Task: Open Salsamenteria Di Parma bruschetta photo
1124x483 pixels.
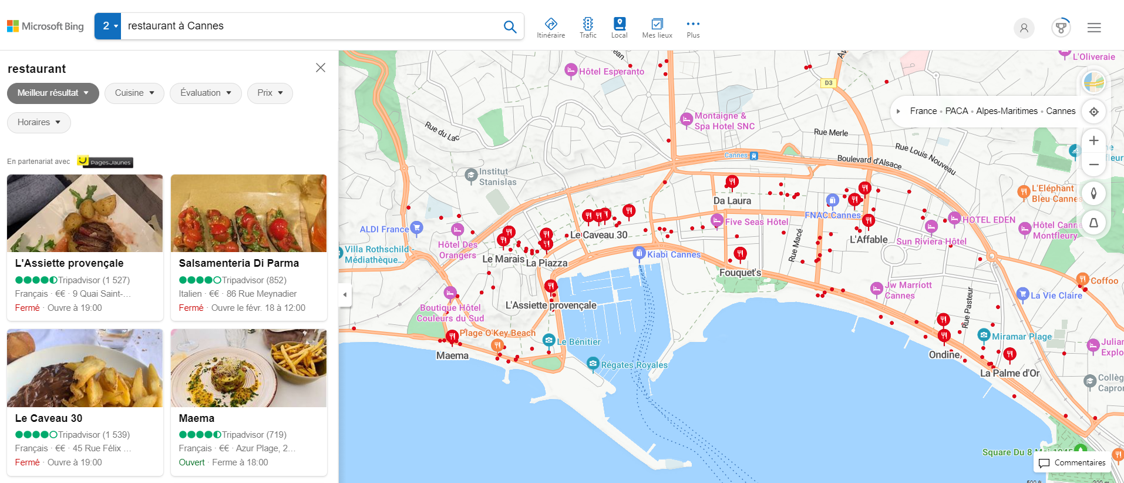Action: [249, 213]
